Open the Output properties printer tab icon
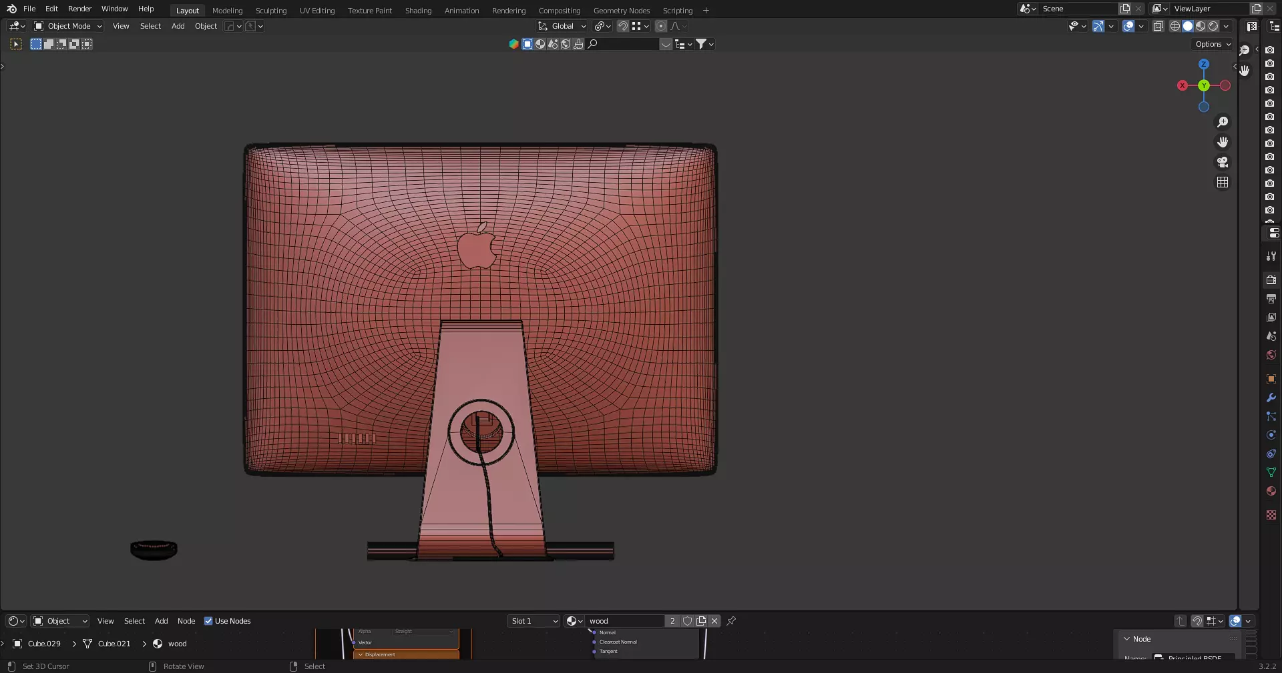 click(x=1271, y=299)
